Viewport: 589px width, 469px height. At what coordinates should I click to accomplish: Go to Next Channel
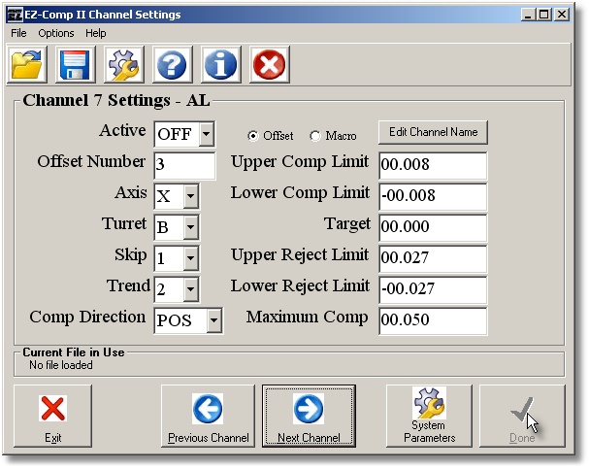309,416
